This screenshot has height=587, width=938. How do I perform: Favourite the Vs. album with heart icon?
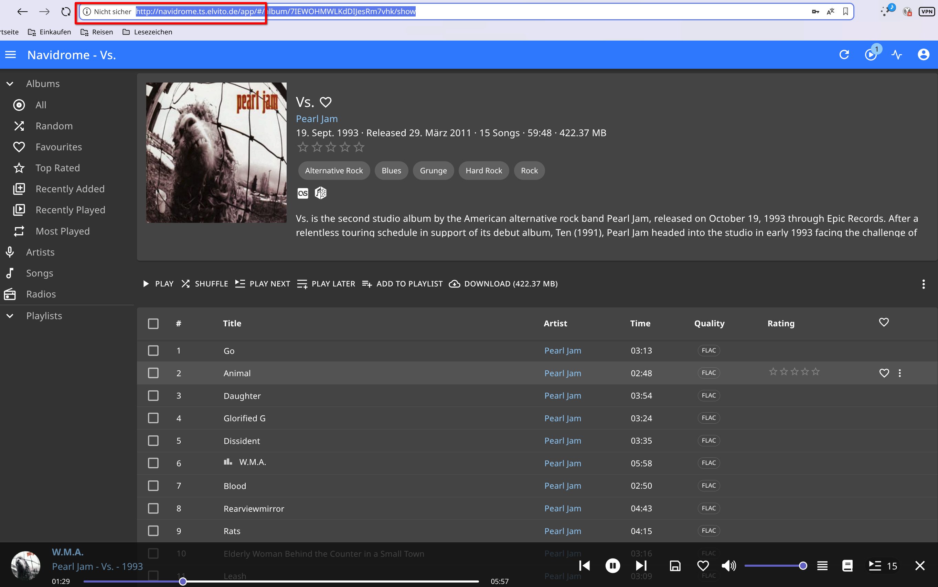326,102
